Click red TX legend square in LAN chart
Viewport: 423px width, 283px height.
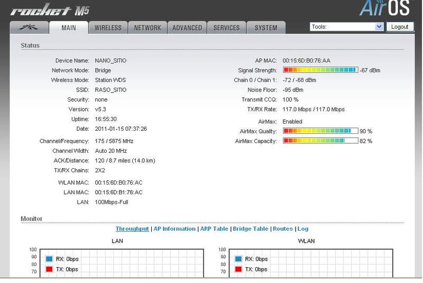pos(49,269)
